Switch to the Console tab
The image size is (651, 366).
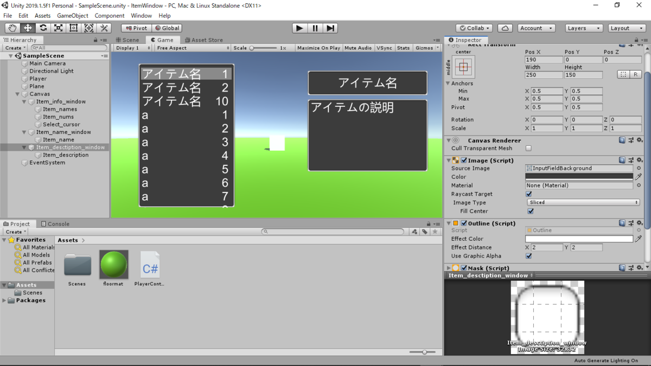point(55,224)
